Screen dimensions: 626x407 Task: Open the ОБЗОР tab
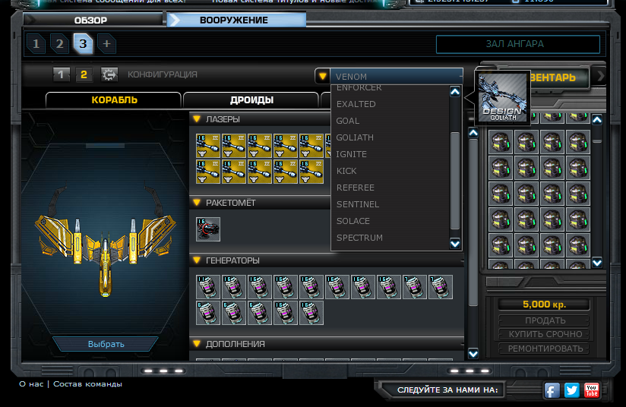tap(93, 20)
